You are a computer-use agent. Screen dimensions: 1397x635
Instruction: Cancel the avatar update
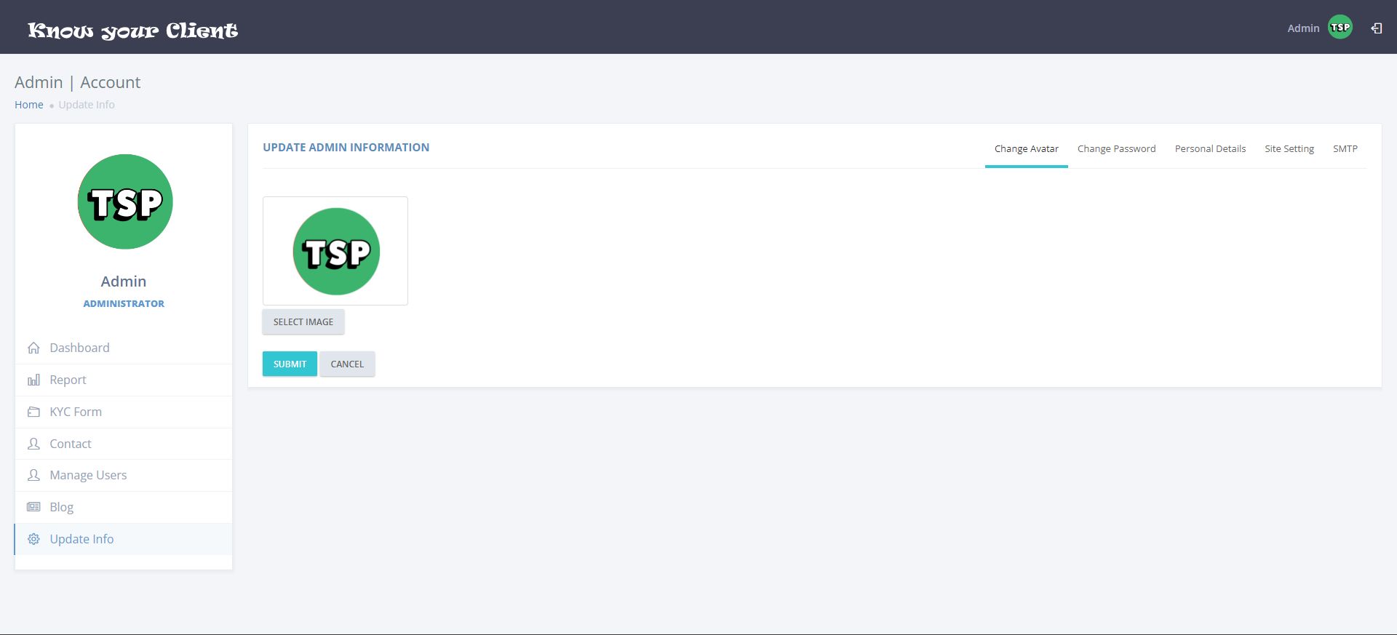tap(347, 364)
